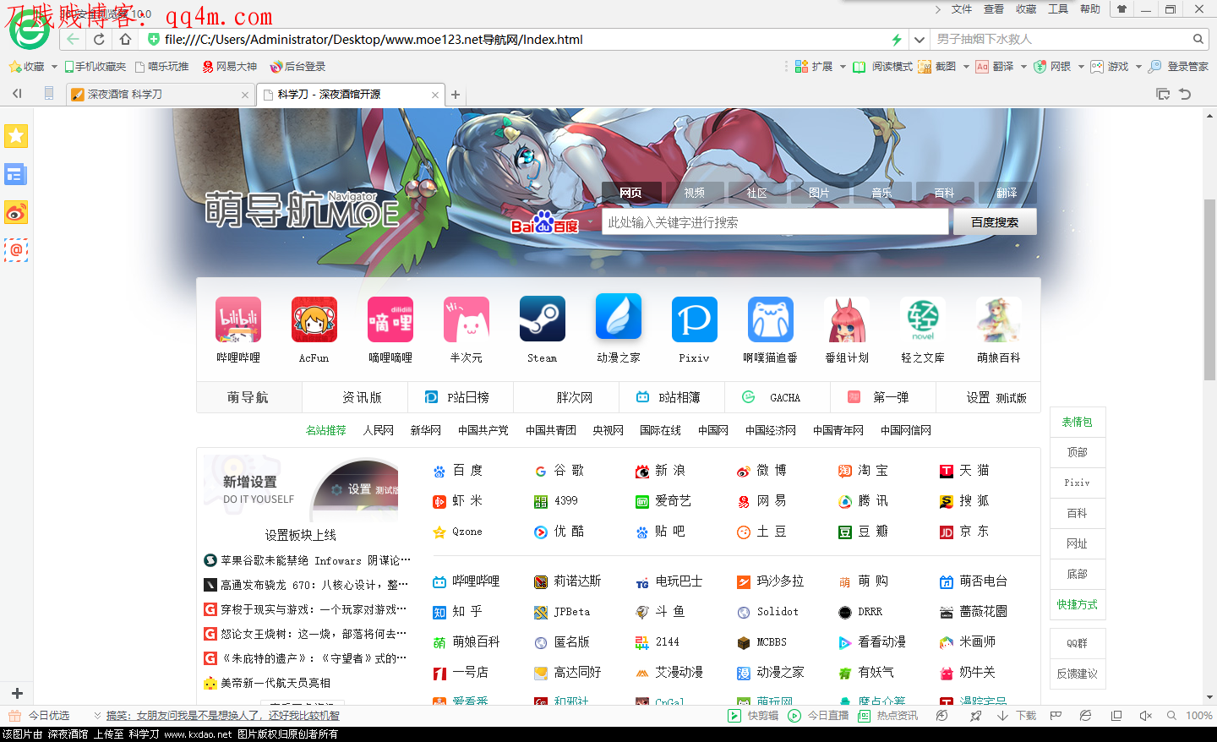Click the browser refresh icon
This screenshot has width=1217, height=742.
click(x=99, y=39)
